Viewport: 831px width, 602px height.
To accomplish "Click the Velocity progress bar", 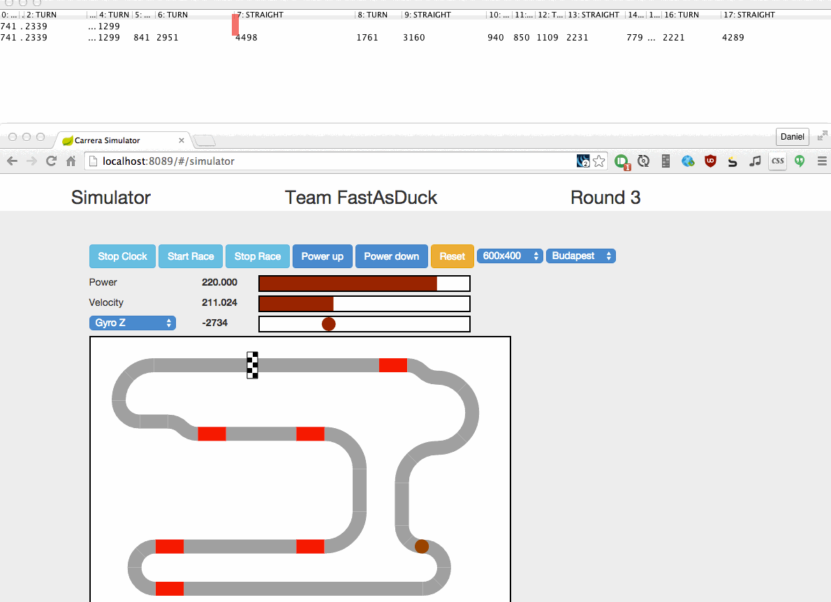I will click(x=364, y=304).
